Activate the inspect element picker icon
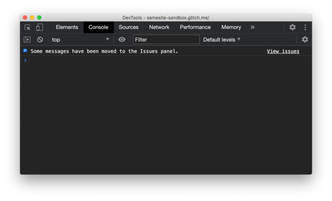 28,28
